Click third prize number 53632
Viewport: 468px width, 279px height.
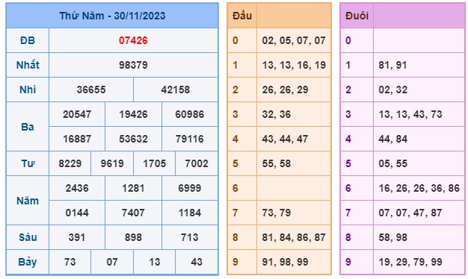[133, 139]
